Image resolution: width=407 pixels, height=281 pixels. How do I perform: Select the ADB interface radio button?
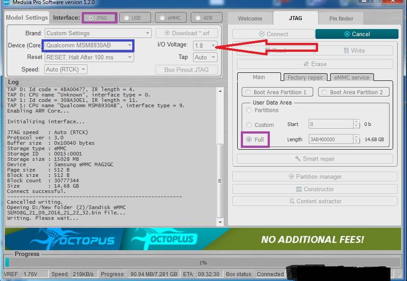pyautogui.click(x=206, y=18)
